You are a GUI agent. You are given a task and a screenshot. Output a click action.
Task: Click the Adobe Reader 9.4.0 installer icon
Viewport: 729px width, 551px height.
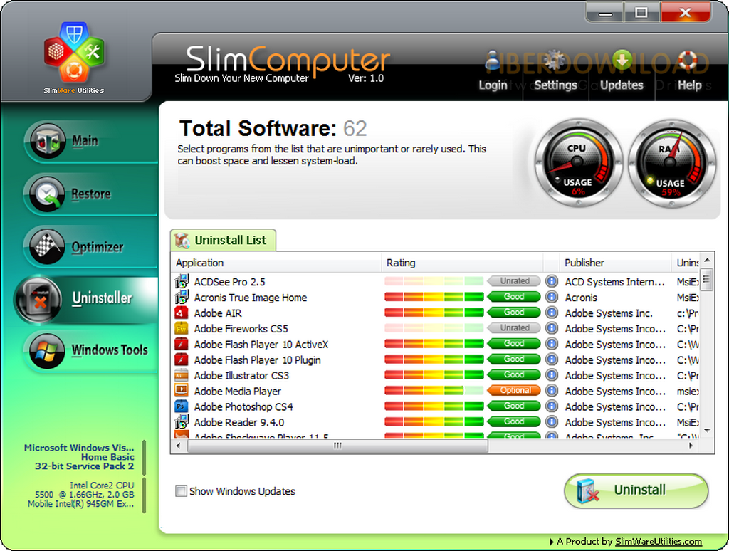(x=182, y=421)
